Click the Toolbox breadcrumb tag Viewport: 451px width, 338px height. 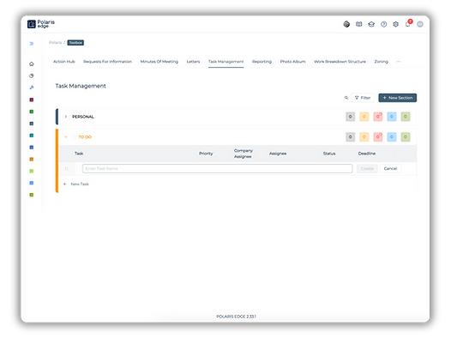[x=75, y=43]
